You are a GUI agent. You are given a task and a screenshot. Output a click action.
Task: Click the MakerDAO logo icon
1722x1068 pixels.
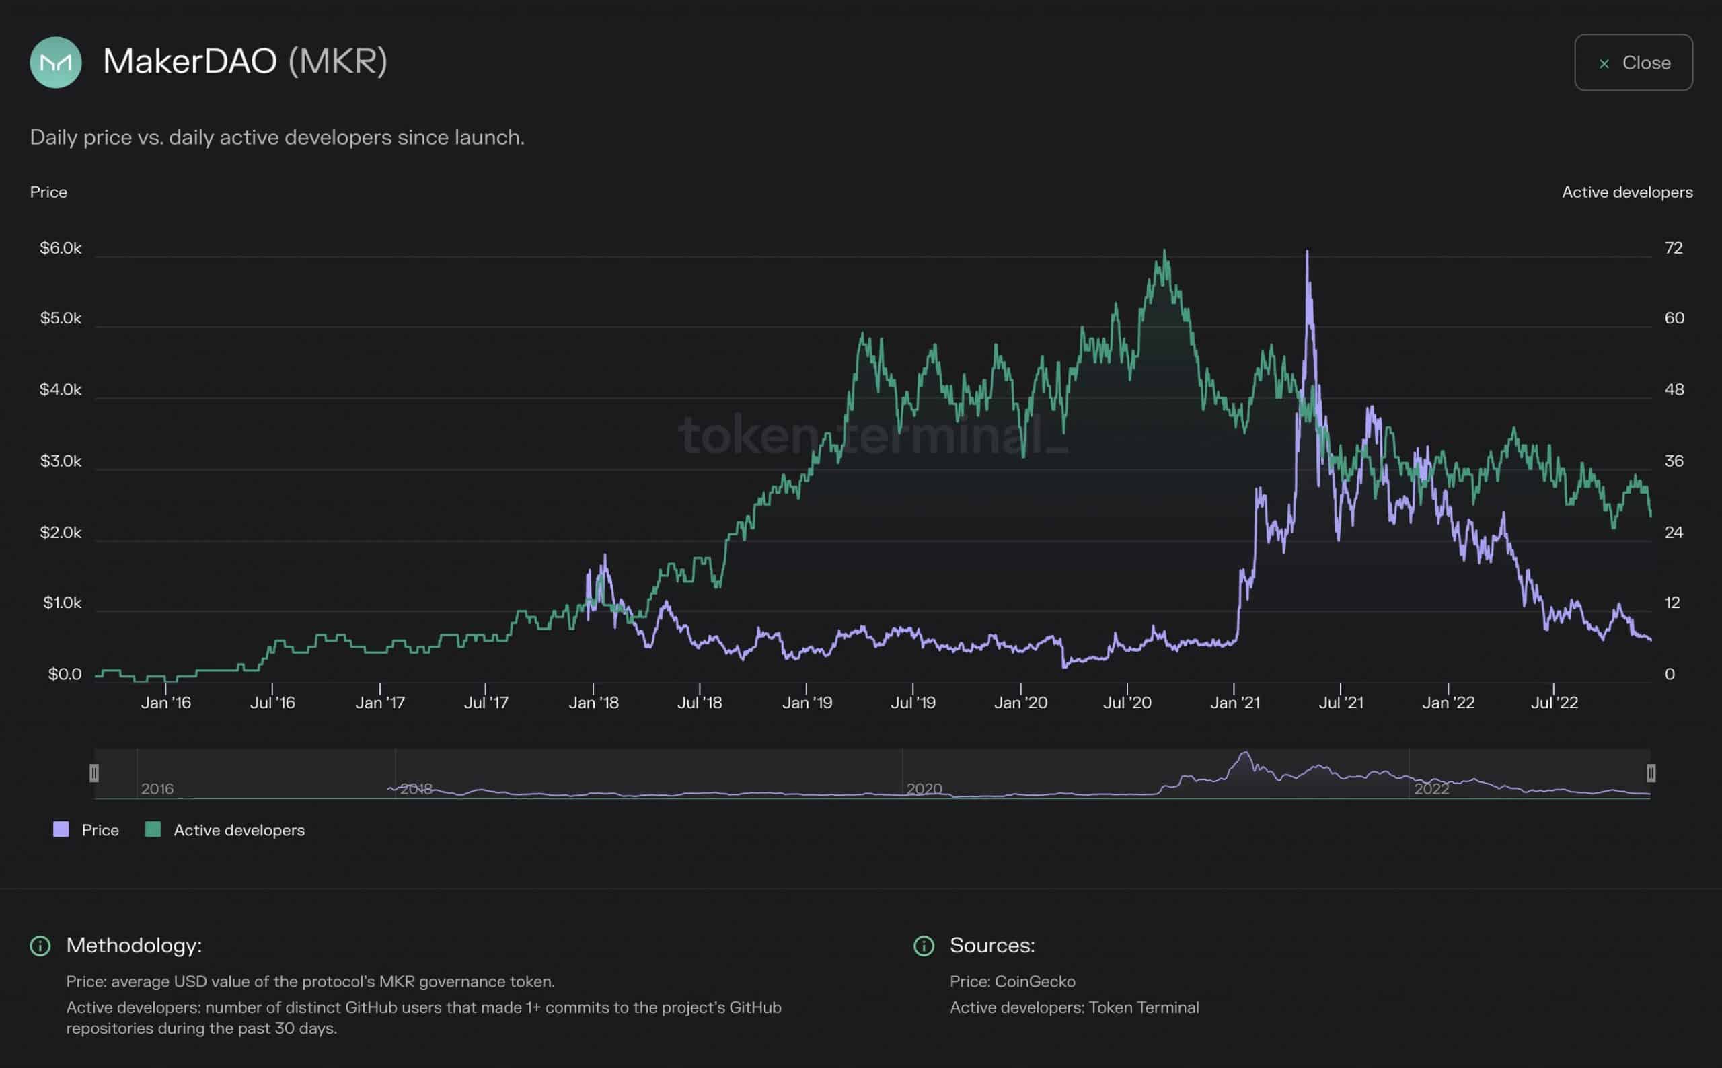56,62
